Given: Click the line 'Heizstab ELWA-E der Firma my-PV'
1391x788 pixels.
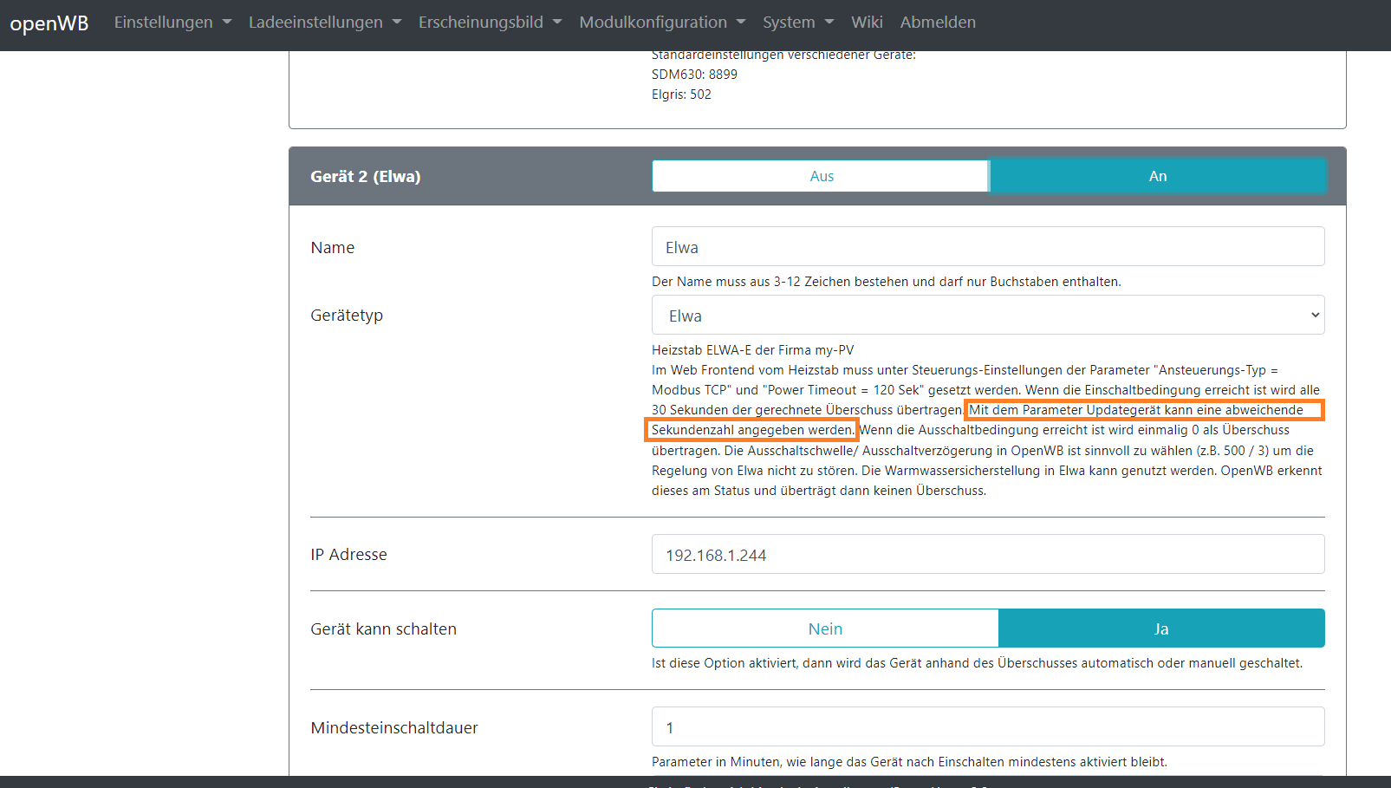Looking at the screenshot, I should coord(752,350).
